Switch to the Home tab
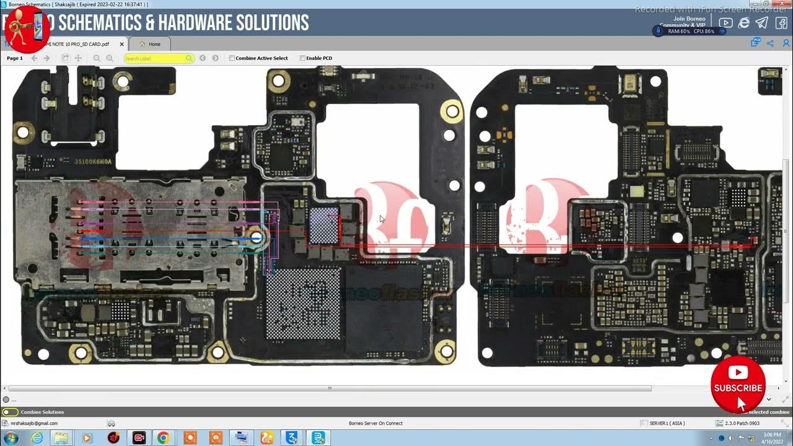The height and width of the screenshot is (446, 793). [x=149, y=44]
